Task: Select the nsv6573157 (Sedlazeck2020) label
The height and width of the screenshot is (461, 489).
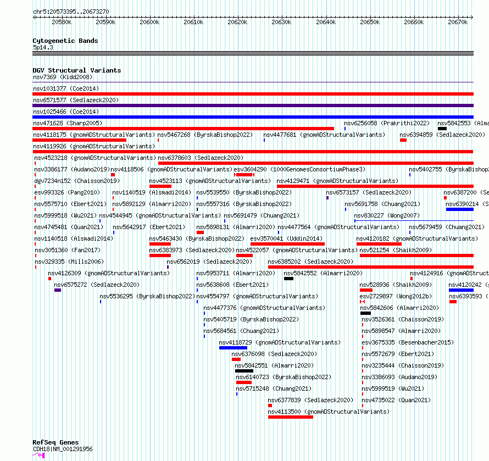Action: click(x=369, y=192)
